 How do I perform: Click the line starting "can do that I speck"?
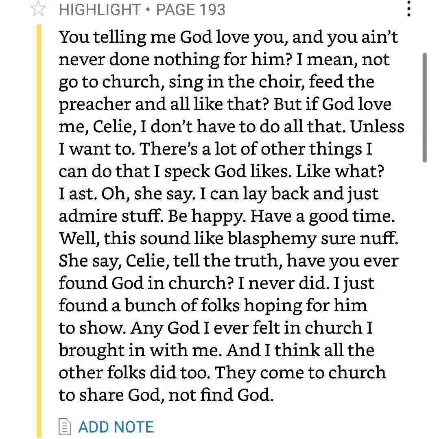pos(221,171)
